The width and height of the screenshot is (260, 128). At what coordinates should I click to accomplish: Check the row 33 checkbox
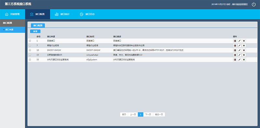pos(30,60)
